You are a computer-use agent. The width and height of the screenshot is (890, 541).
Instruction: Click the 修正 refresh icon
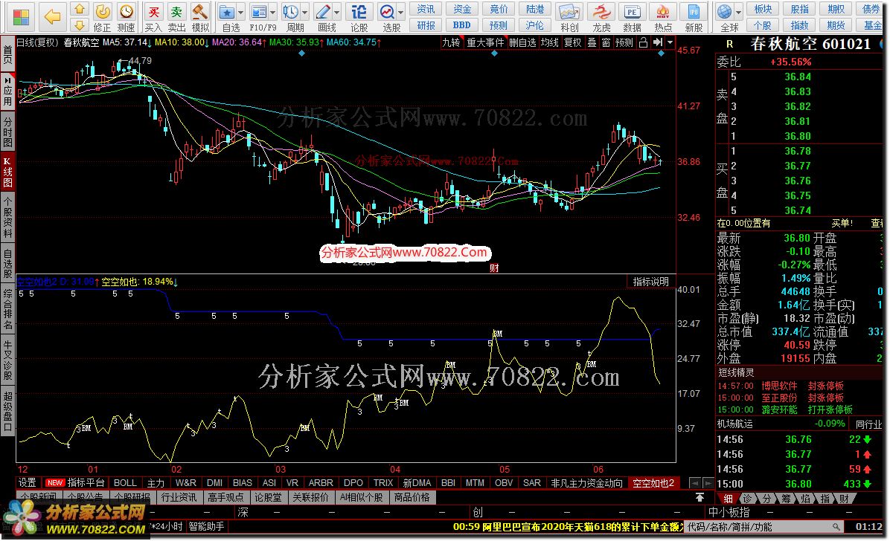pyautogui.click(x=102, y=17)
